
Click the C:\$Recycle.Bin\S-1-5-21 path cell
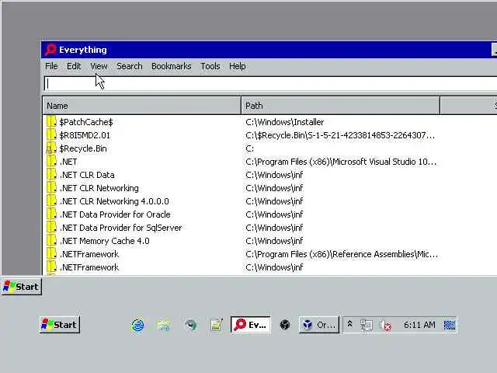(x=340, y=135)
